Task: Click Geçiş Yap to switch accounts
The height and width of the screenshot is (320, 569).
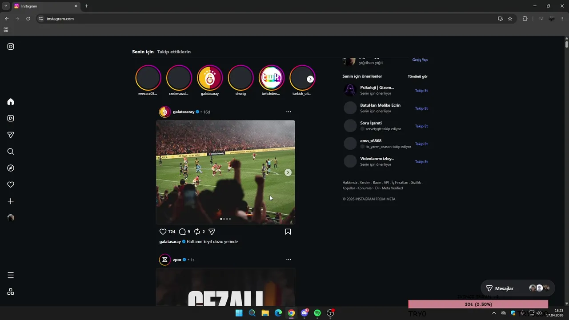Action: (420, 60)
